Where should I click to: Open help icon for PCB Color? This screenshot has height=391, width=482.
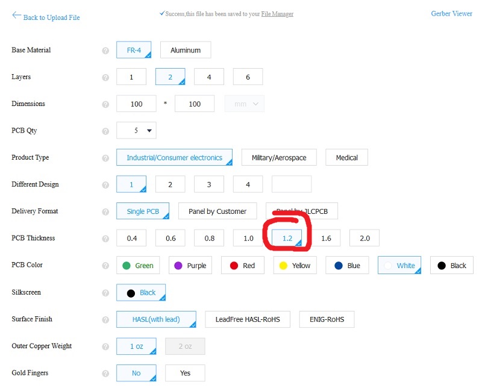coord(105,266)
